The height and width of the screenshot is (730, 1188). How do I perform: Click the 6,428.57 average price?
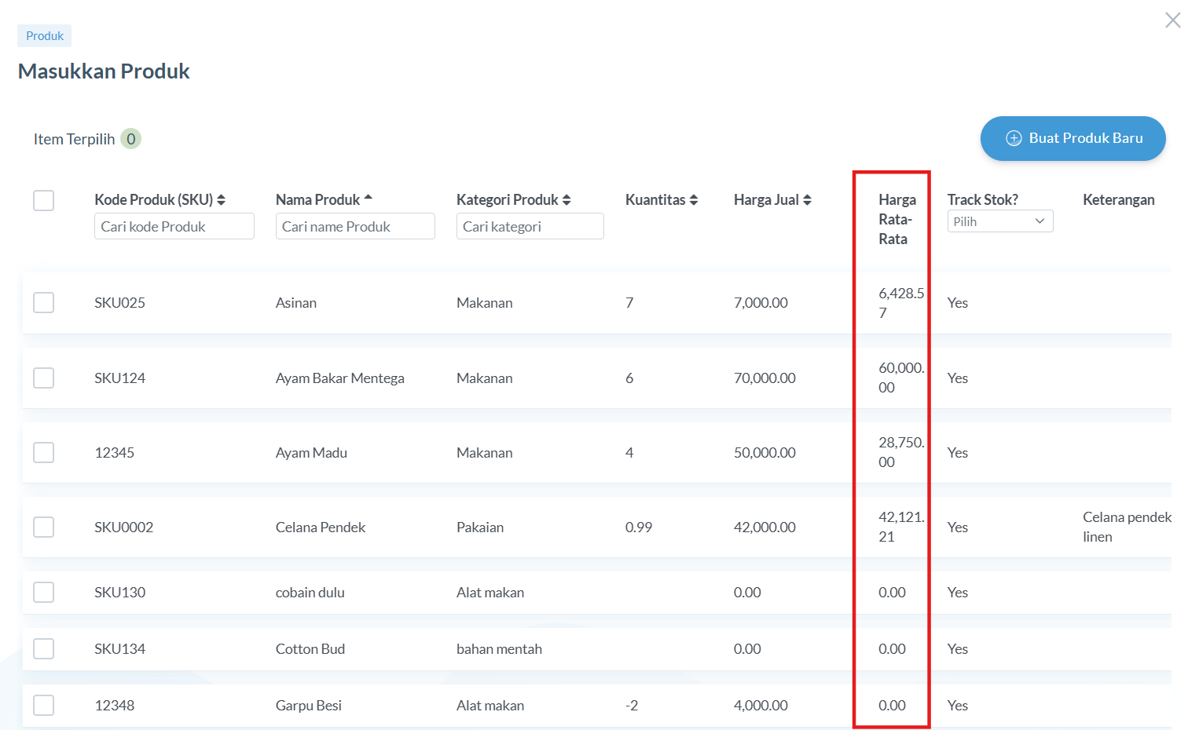901,303
